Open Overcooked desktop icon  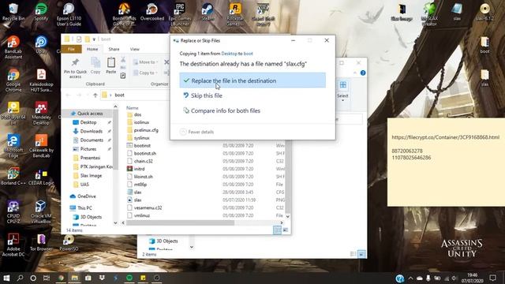click(152, 12)
